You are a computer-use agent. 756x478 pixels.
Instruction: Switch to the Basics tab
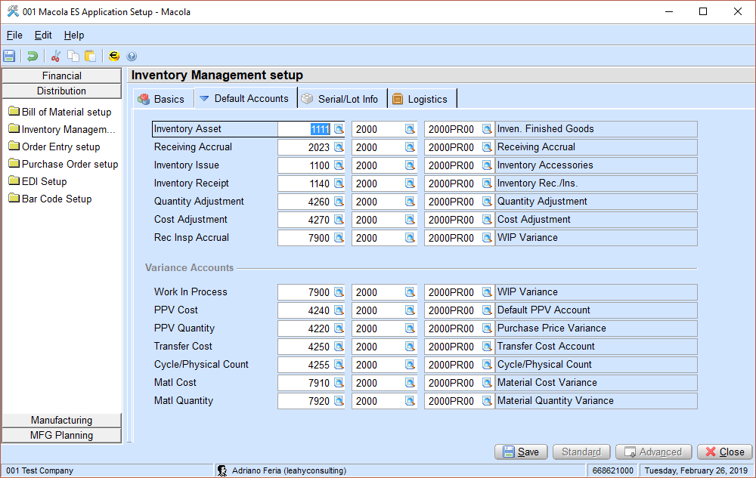click(162, 99)
